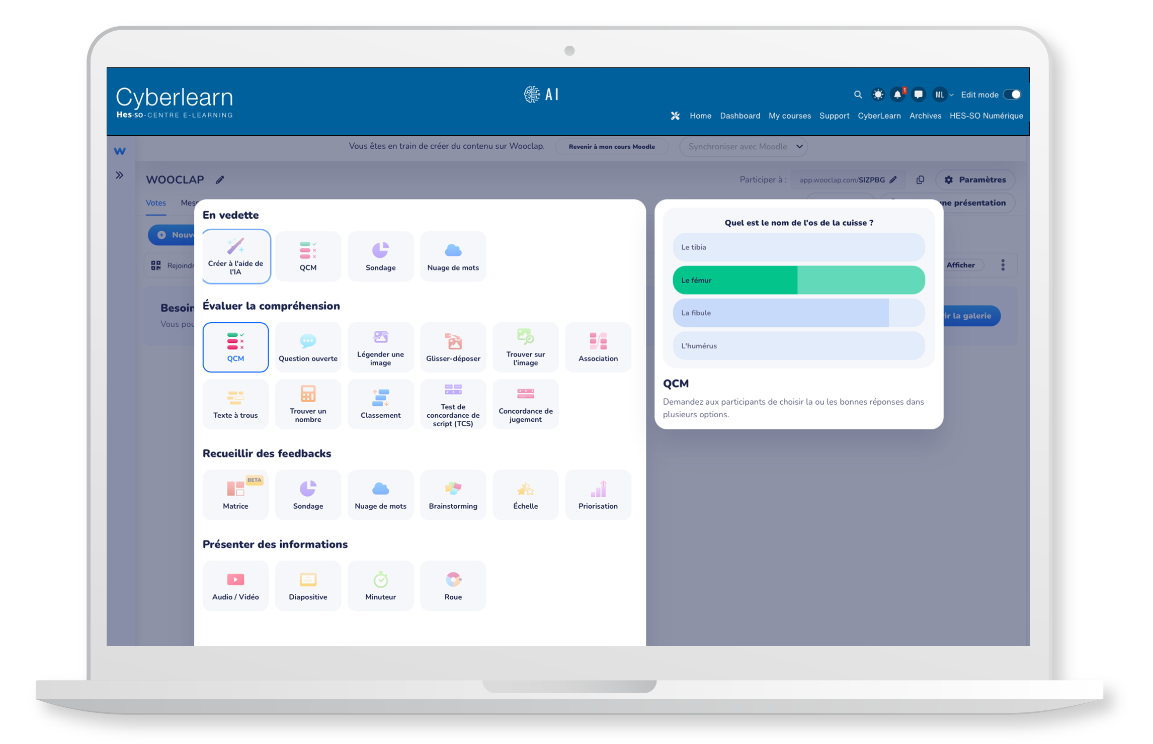Click Revenir à mon cours Moodle
1153x744 pixels.
612,147
